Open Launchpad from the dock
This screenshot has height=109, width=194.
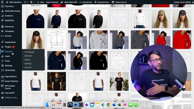tap(54, 105)
